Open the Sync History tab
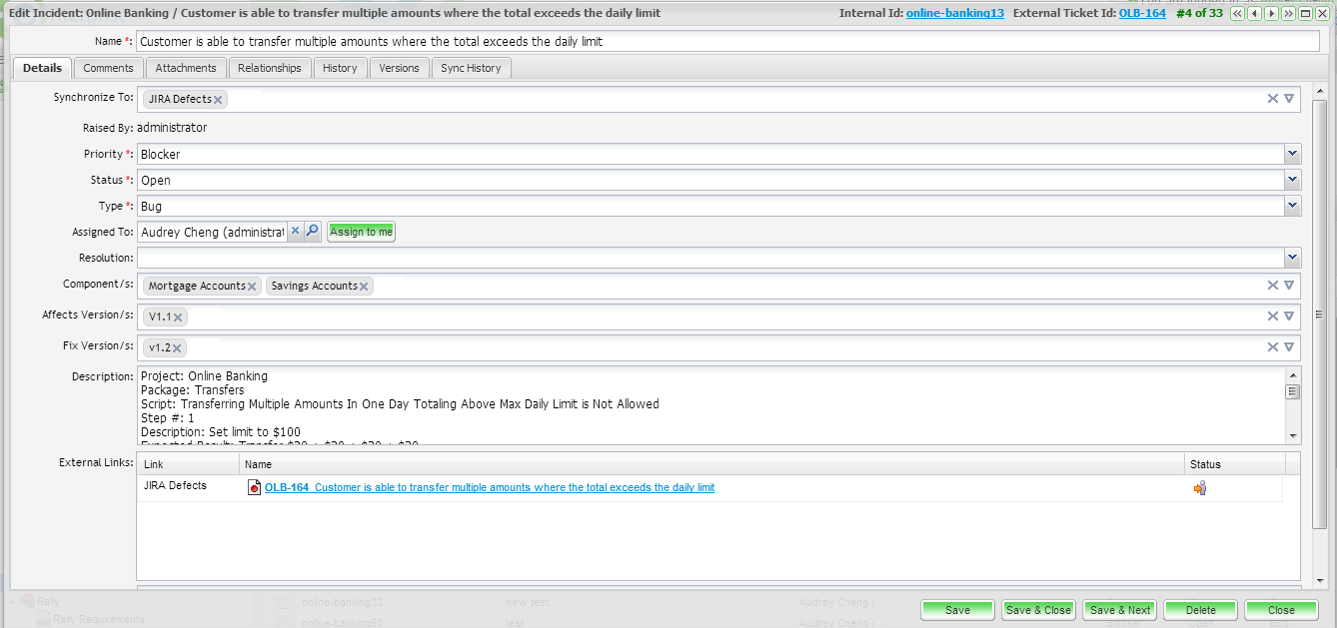Screen dimensions: 1337x628 click(471, 68)
